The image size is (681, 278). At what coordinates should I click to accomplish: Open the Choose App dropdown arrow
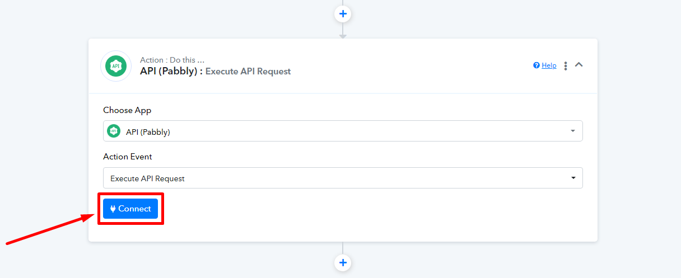point(572,131)
